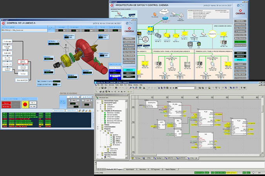Open the PLC menu in Unity Pro
265x176 pixels.
(125, 85)
